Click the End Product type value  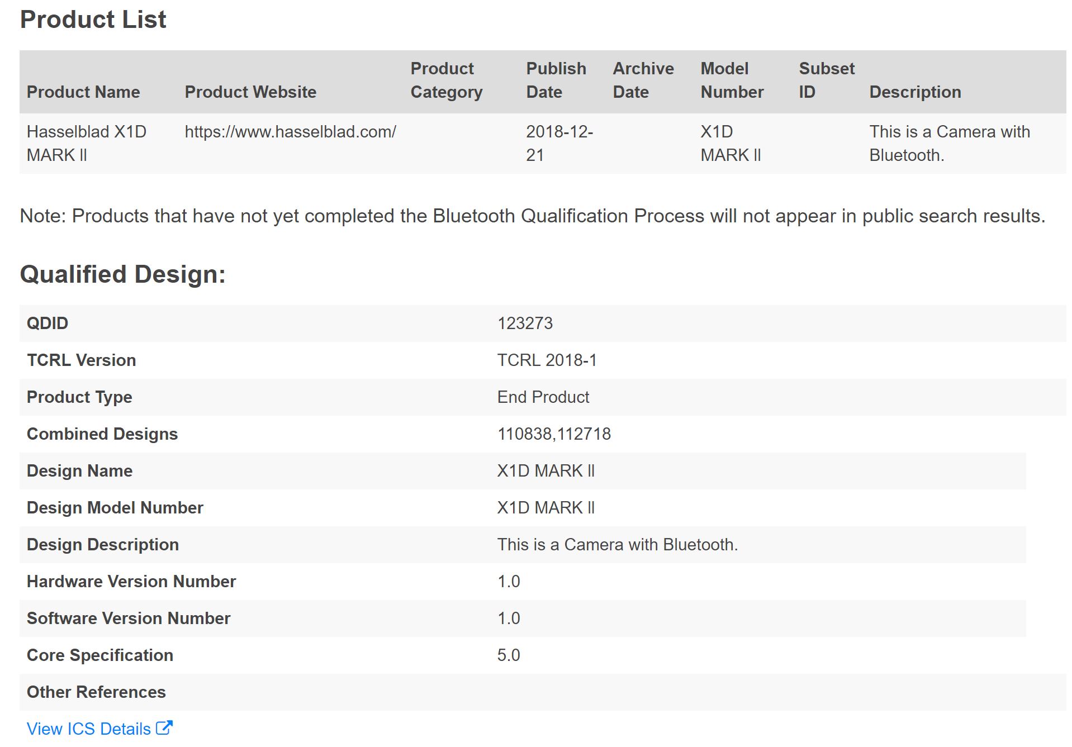click(543, 397)
